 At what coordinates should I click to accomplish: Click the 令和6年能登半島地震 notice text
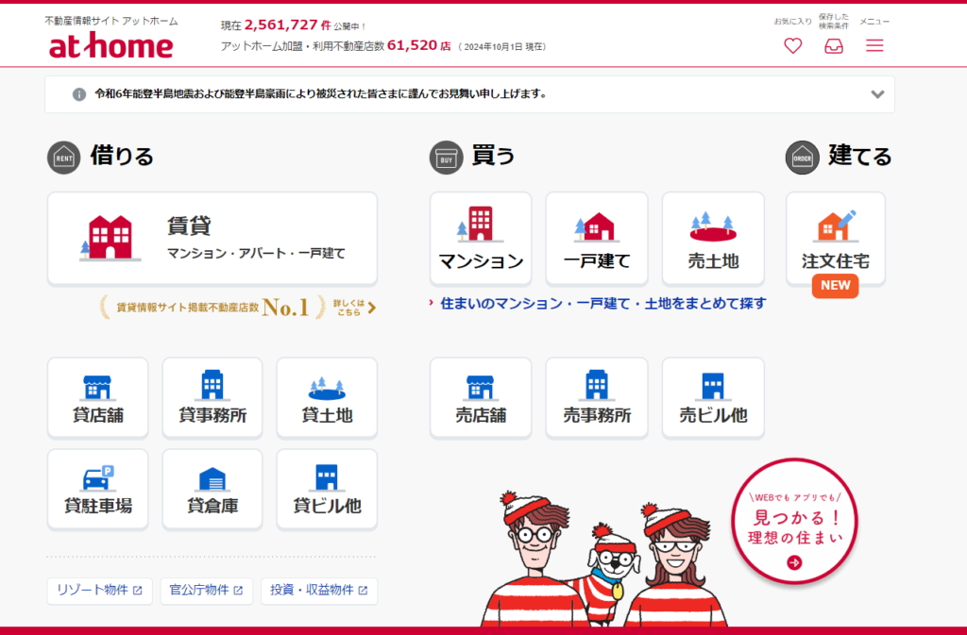[321, 94]
